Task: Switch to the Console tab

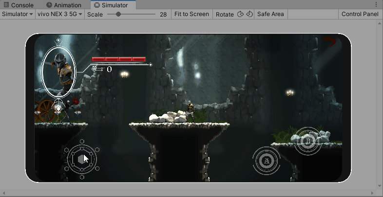Action: point(19,5)
